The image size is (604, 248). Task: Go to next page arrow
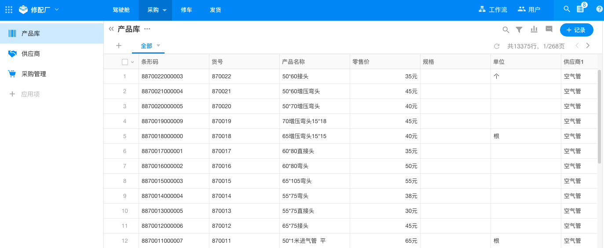[x=588, y=46]
